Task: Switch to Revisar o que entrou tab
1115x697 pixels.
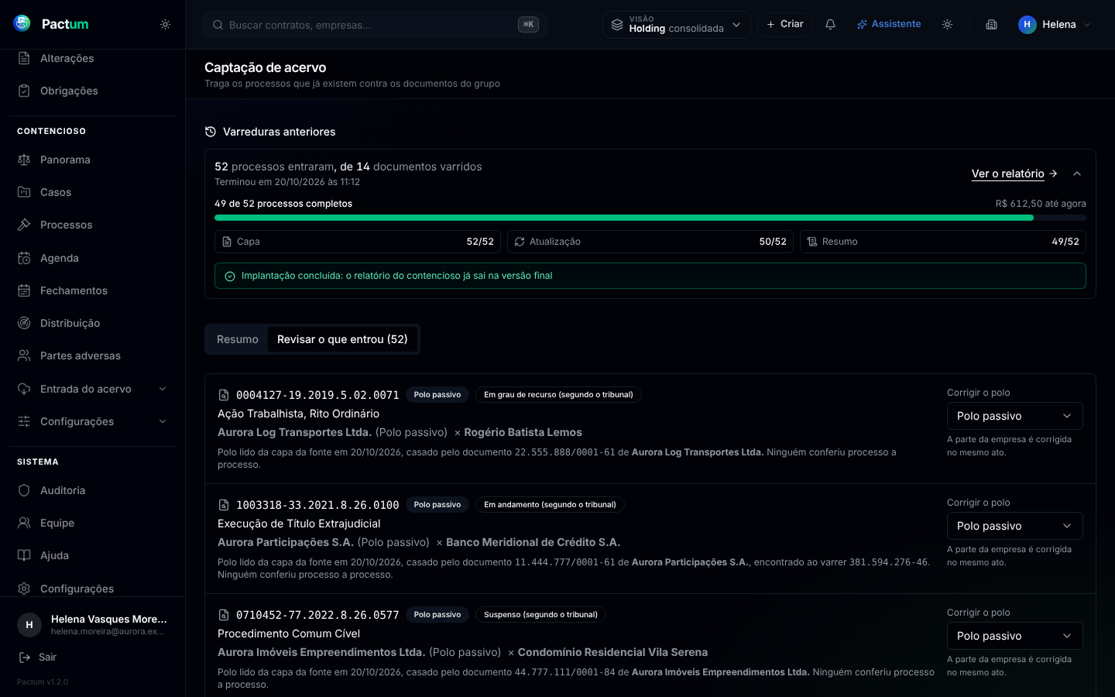Action: coord(342,339)
